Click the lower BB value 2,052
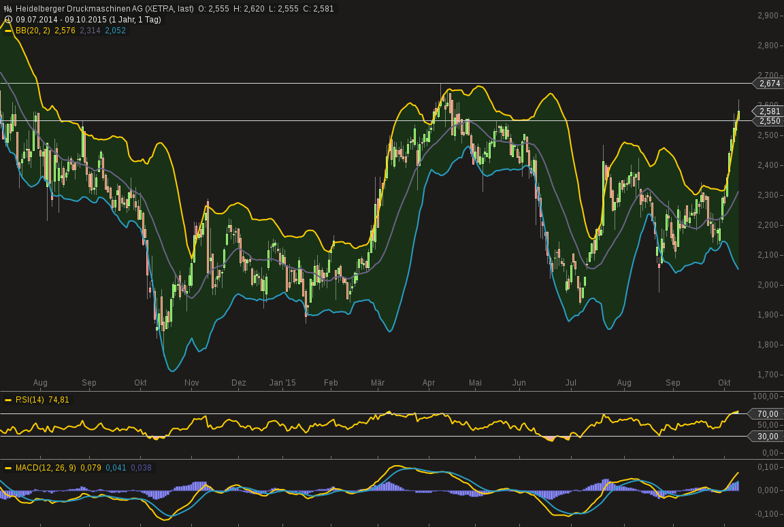The width and height of the screenshot is (784, 527). coord(115,31)
